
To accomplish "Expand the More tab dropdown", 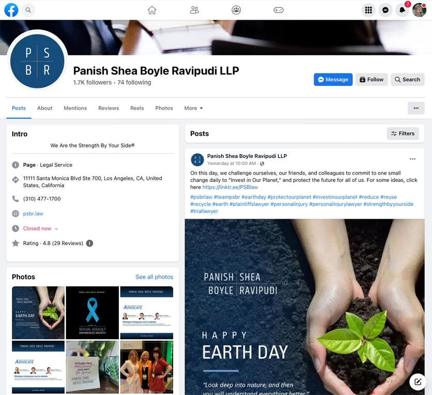I will coord(193,108).
